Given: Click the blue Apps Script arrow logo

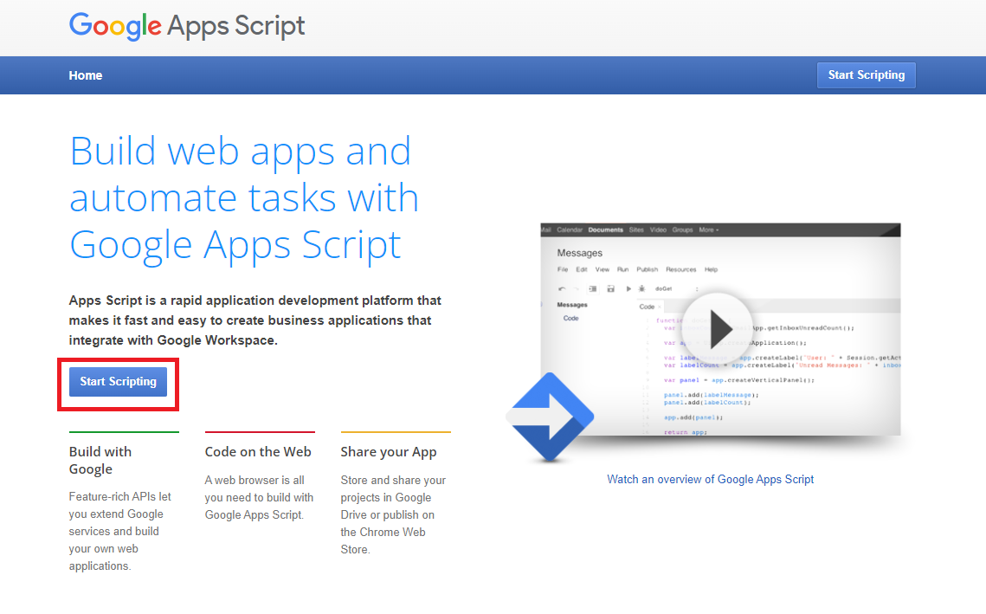Looking at the screenshot, I should [x=551, y=417].
